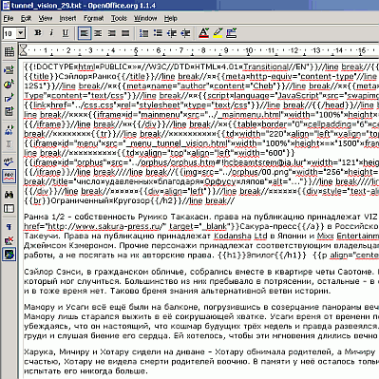Expand the Insert fields sidebar flyout

pos(9,69)
